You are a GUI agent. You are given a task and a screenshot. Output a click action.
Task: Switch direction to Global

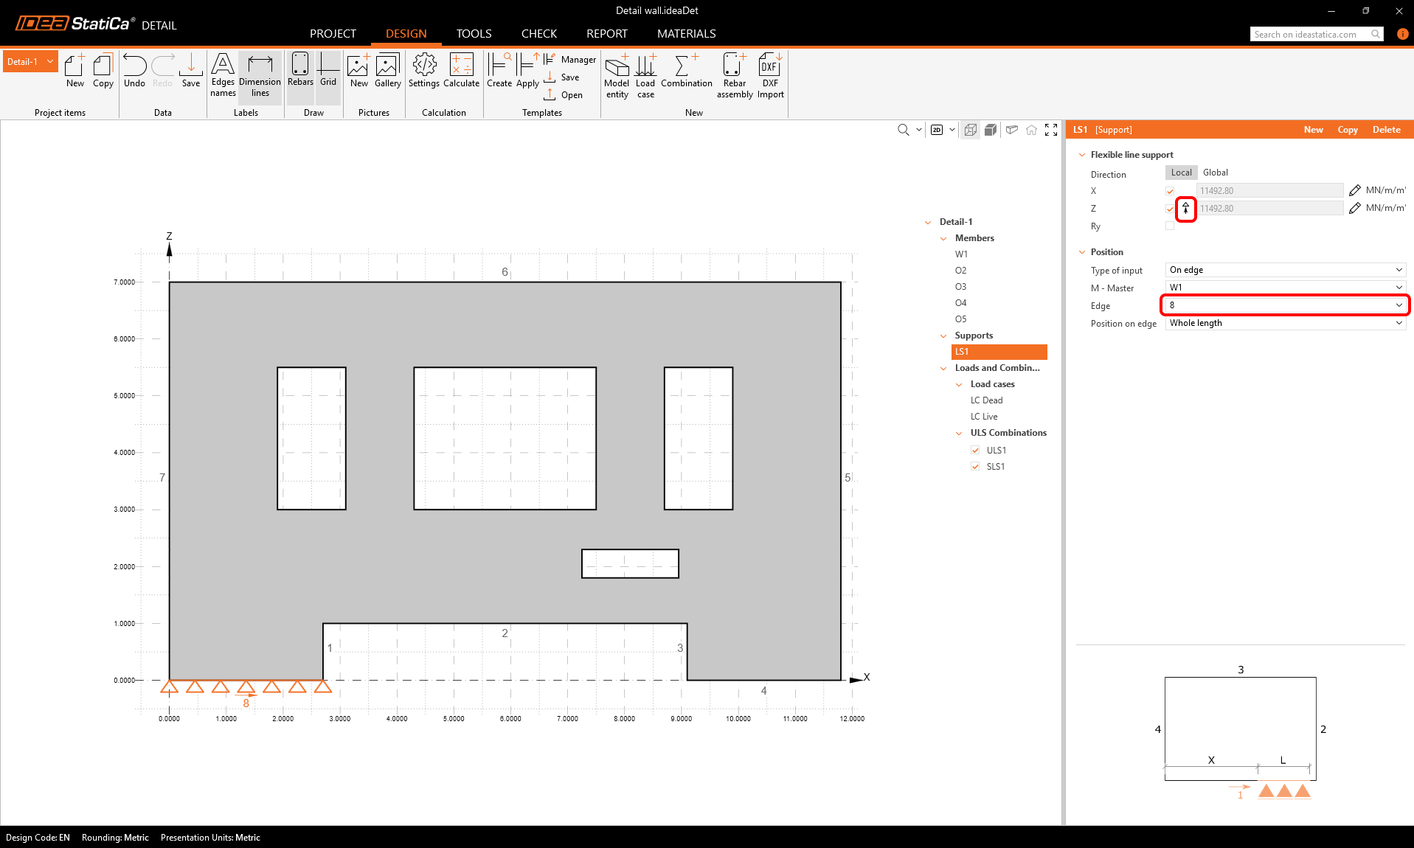coord(1215,173)
